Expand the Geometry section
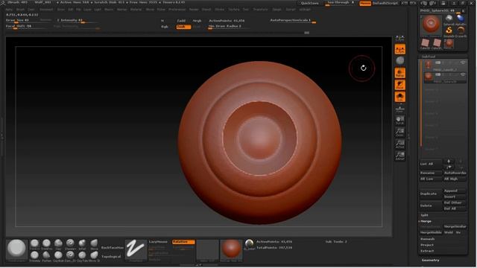The image size is (477, 268). pos(430,260)
